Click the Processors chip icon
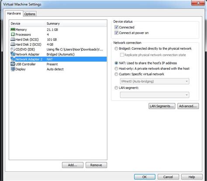207x181 pixels. tap(13, 34)
